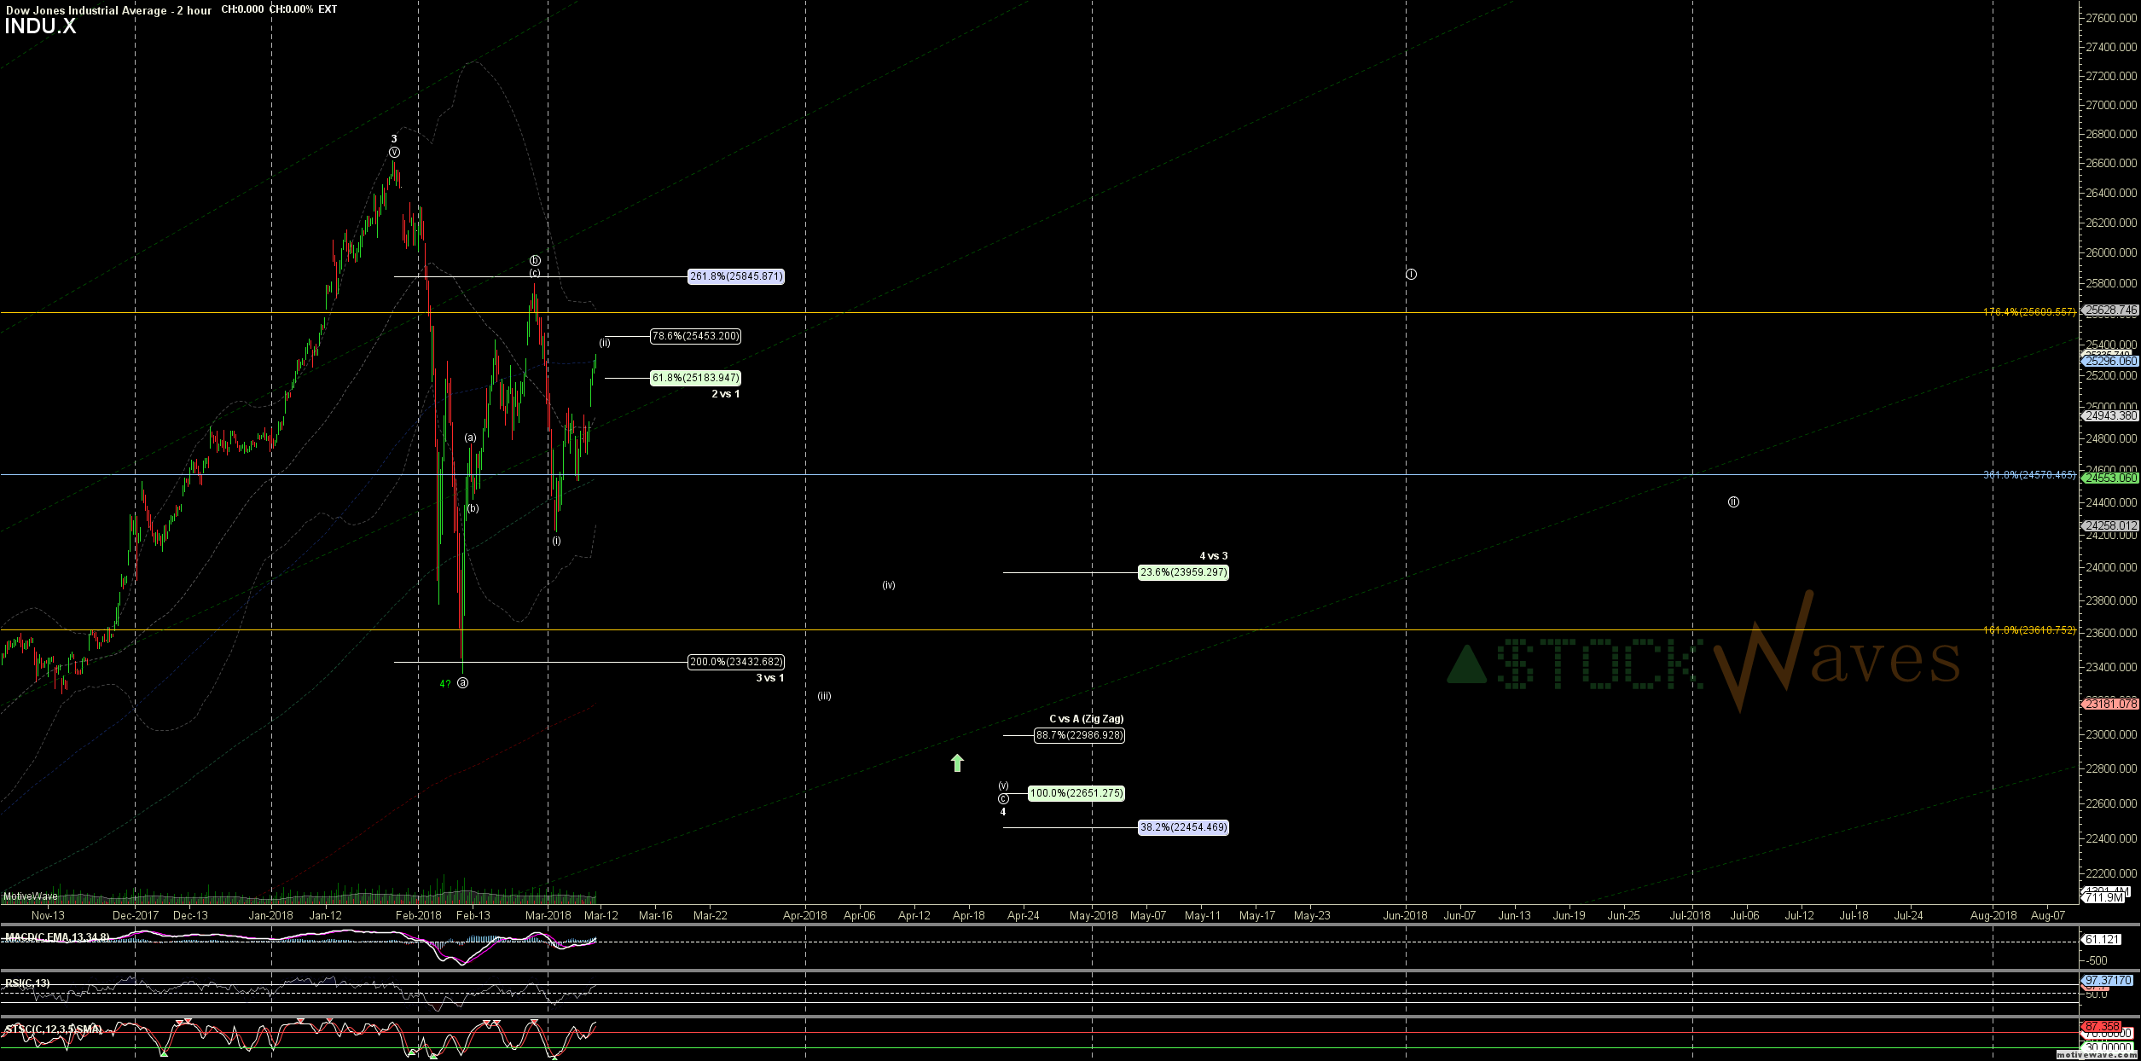Select the Feb-2018 date axis label
This screenshot has height=1061, width=2141.
pos(419,916)
